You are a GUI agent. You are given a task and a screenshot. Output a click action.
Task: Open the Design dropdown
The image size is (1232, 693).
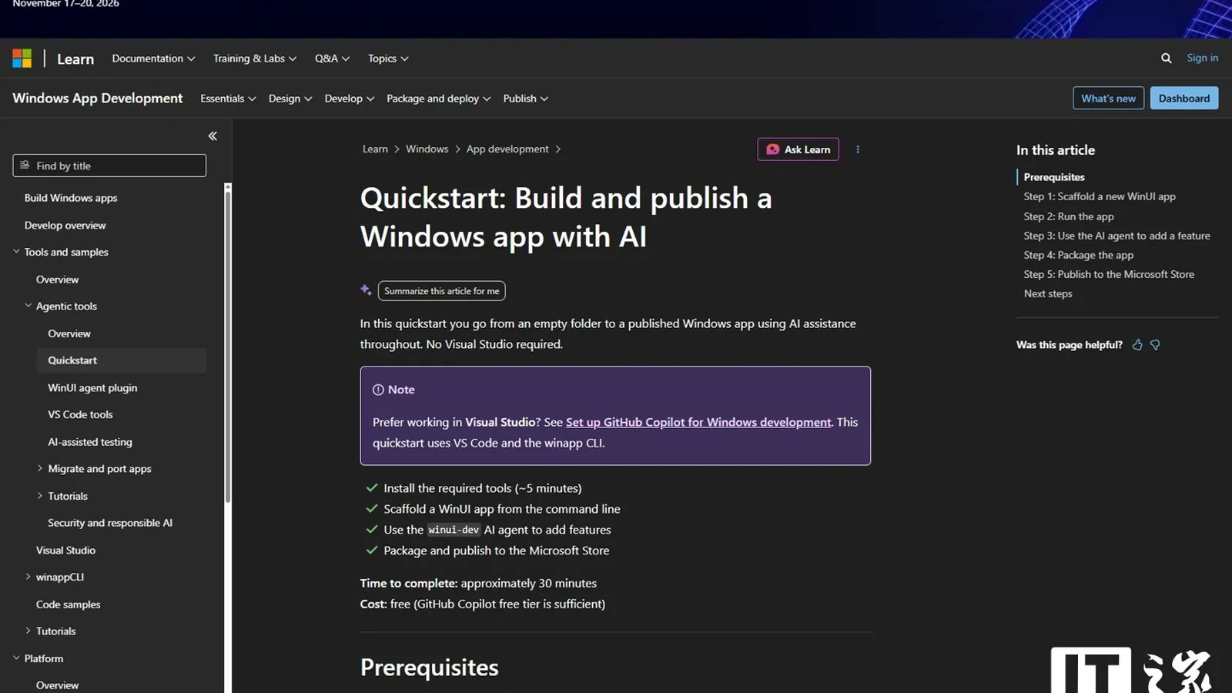(290, 99)
